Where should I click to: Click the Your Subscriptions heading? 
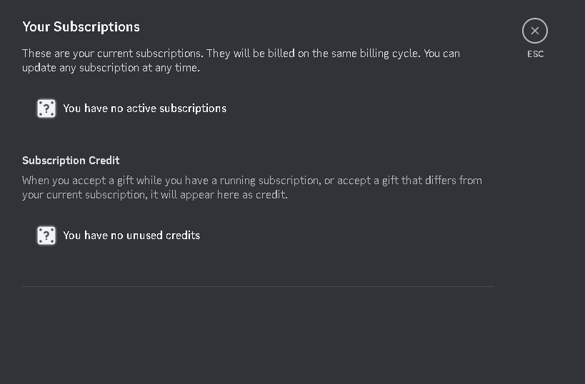point(81,27)
